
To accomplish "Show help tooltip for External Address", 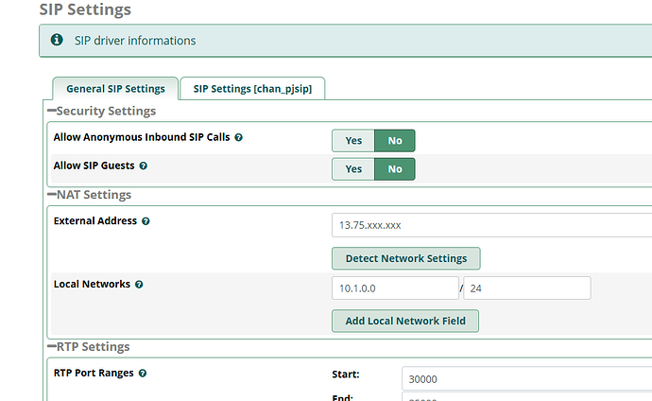I will pyautogui.click(x=146, y=221).
